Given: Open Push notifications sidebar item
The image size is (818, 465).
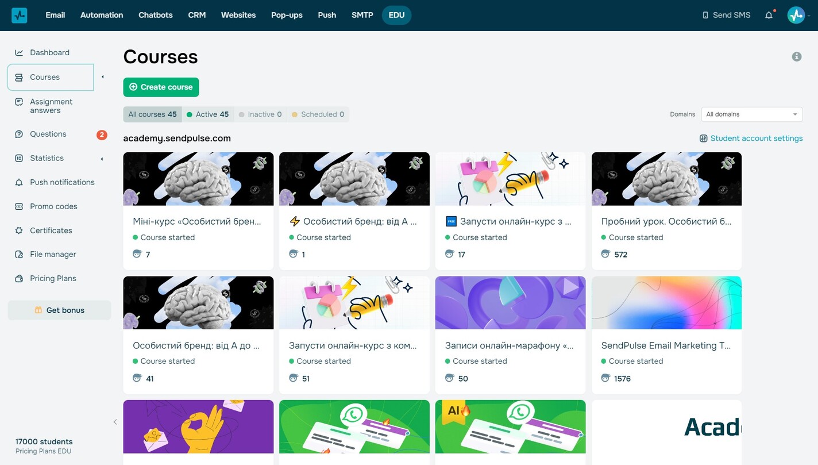Looking at the screenshot, I should (x=62, y=182).
